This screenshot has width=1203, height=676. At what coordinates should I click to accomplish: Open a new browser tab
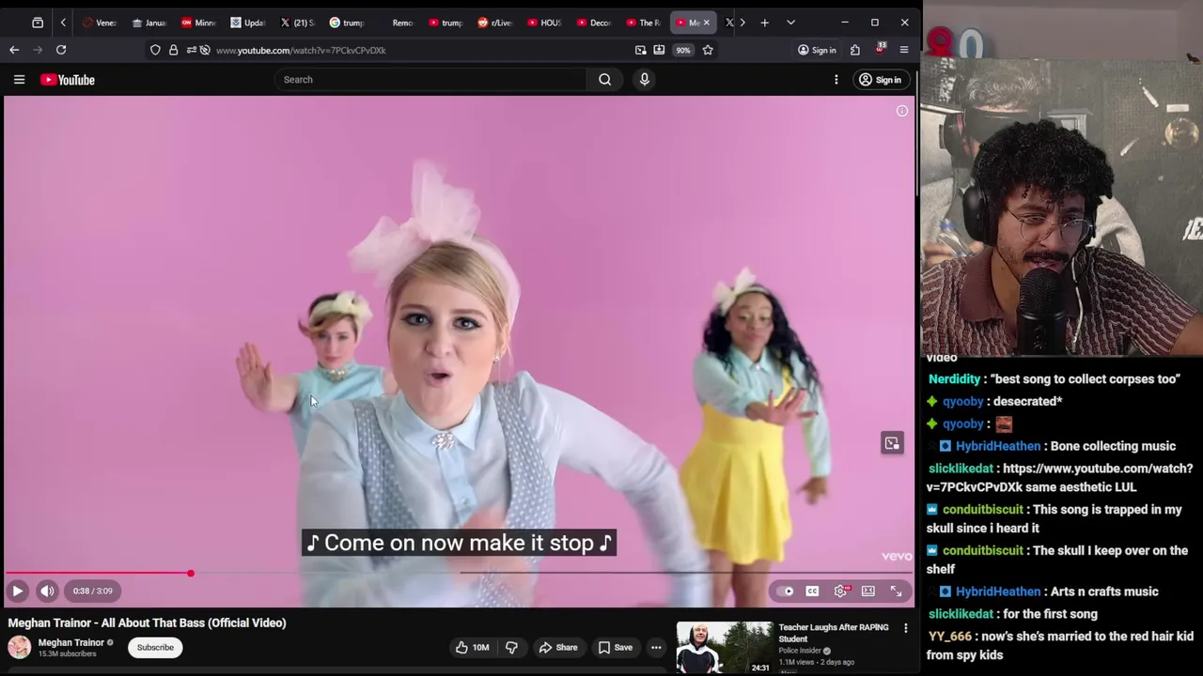pyautogui.click(x=764, y=23)
